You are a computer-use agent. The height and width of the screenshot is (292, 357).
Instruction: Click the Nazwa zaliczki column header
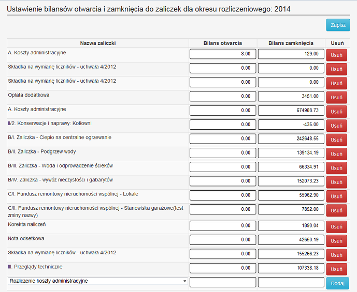click(x=98, y=43)
